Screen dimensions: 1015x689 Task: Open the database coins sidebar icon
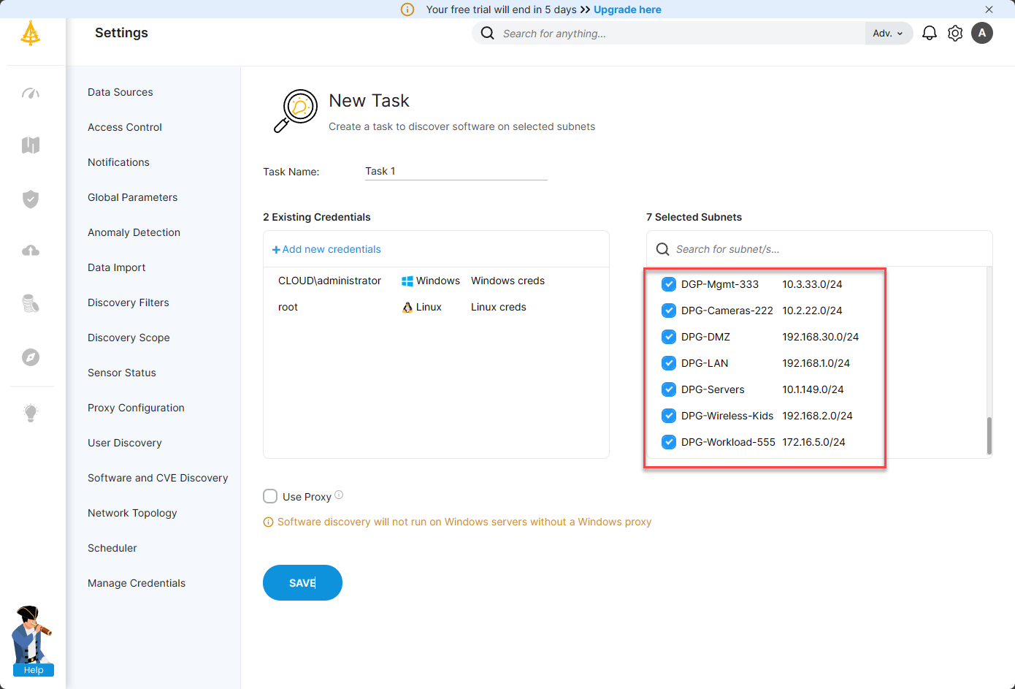pos(31,303)
